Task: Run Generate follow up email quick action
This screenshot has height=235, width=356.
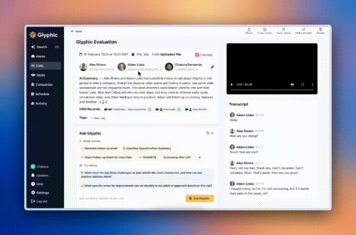Action: coord(99,148)
